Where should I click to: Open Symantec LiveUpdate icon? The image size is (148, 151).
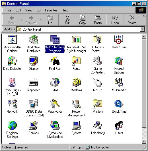[55, 125]
